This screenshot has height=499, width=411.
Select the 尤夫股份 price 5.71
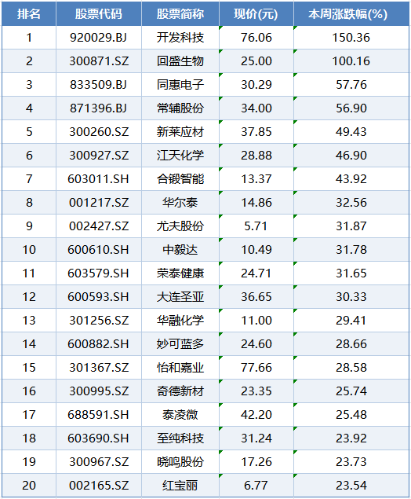click(x=256, y=226)
